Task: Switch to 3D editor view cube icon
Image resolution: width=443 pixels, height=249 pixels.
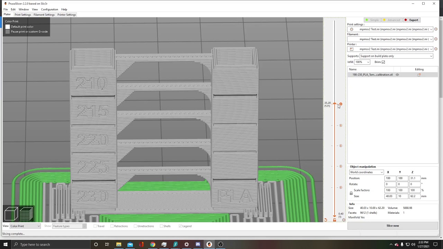Action: [11, 214]
